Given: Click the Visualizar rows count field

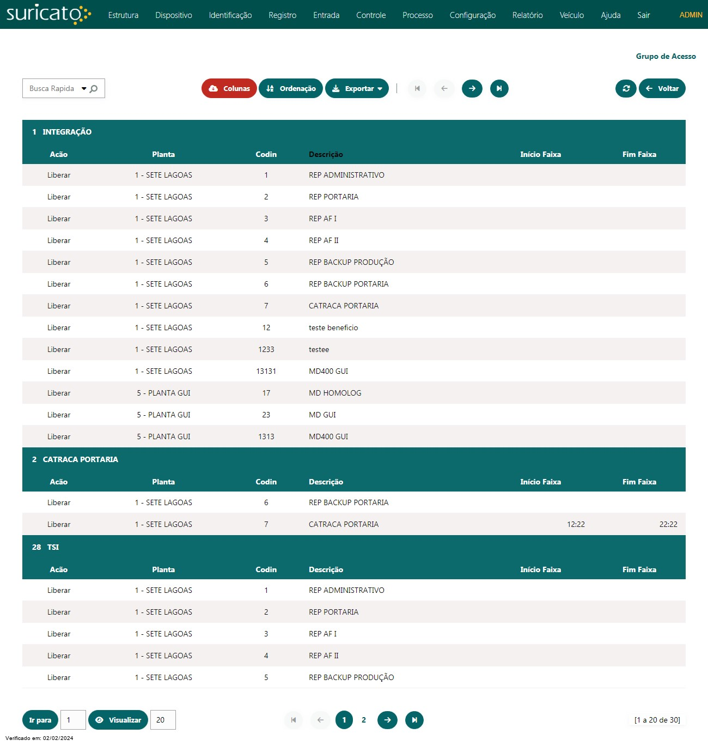Looking at the screenshot, I should pyautogui.click(x=163, y=720).
